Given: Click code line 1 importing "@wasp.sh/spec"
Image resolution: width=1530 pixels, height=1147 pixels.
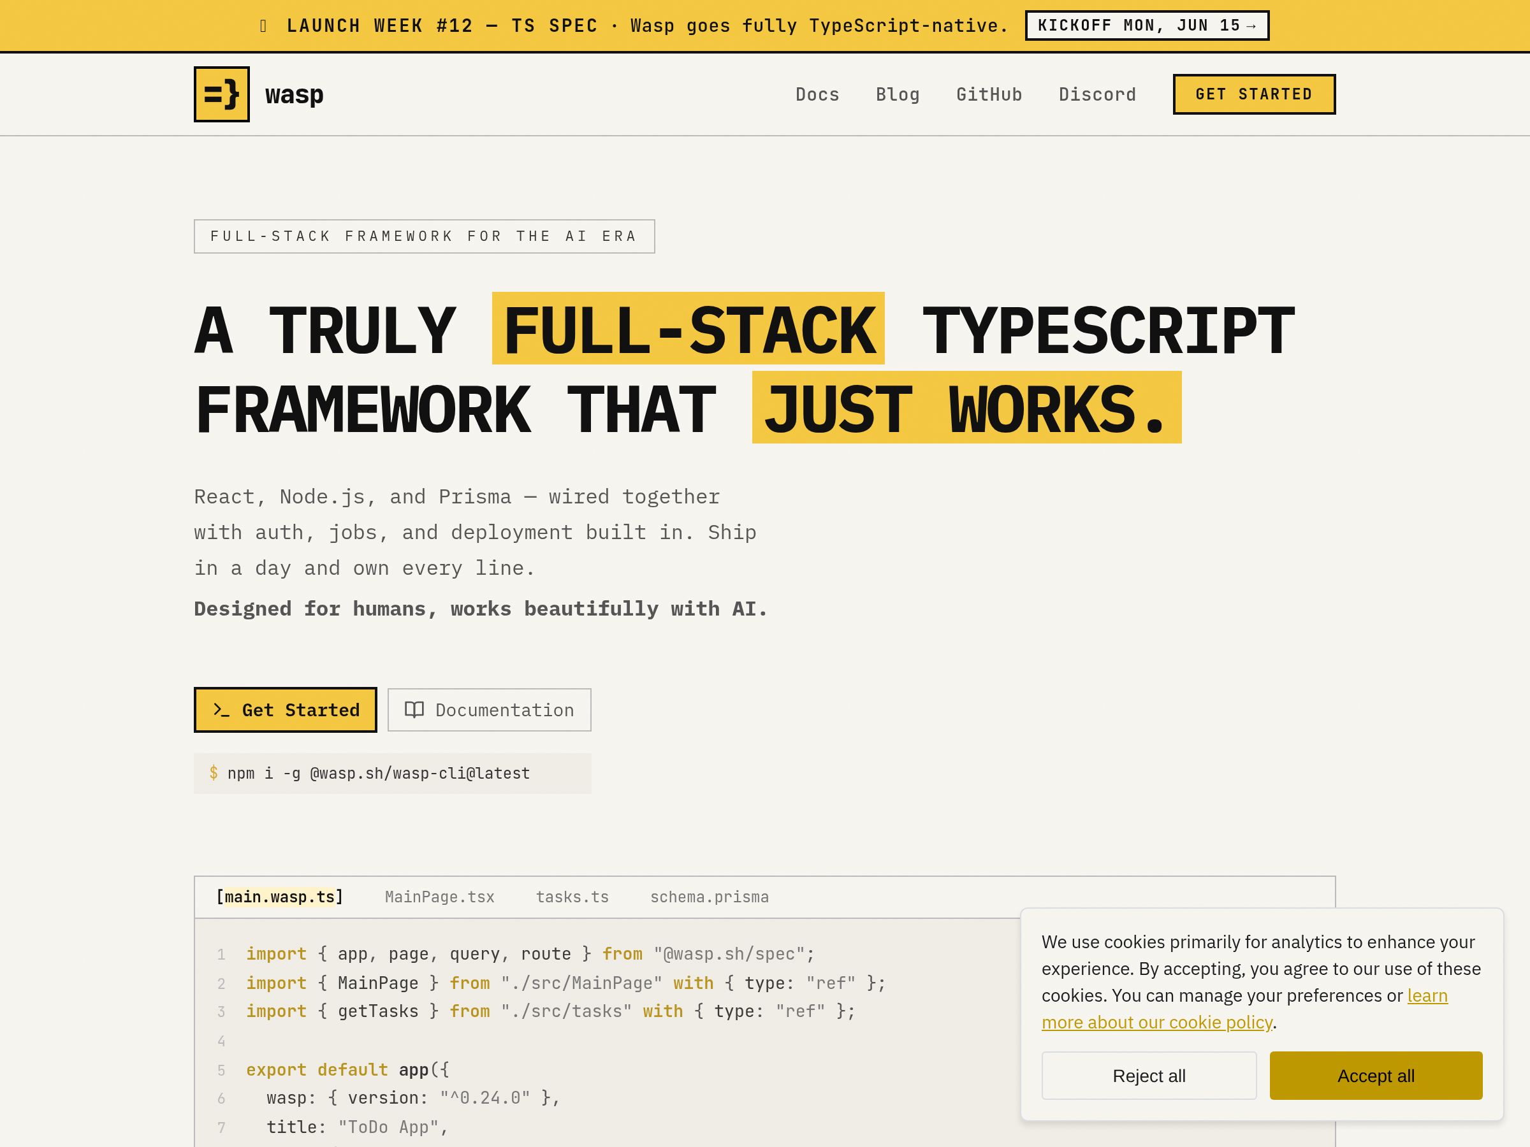Looking at the screenshot, I should (x=530, y=954).
